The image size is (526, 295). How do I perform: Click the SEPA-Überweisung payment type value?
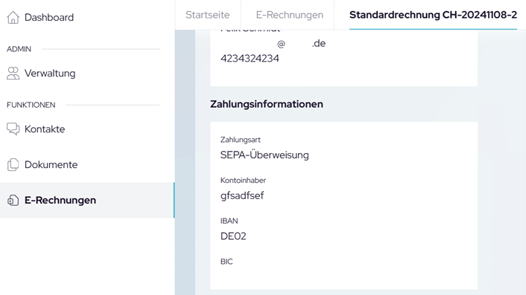tap(264, 155)
